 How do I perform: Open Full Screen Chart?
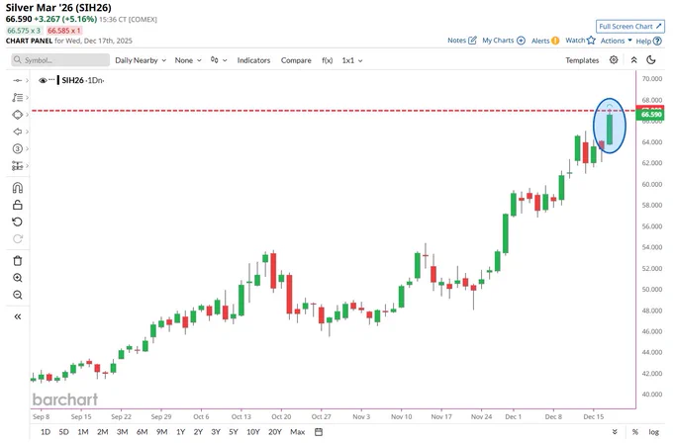[x=630, y=26]
